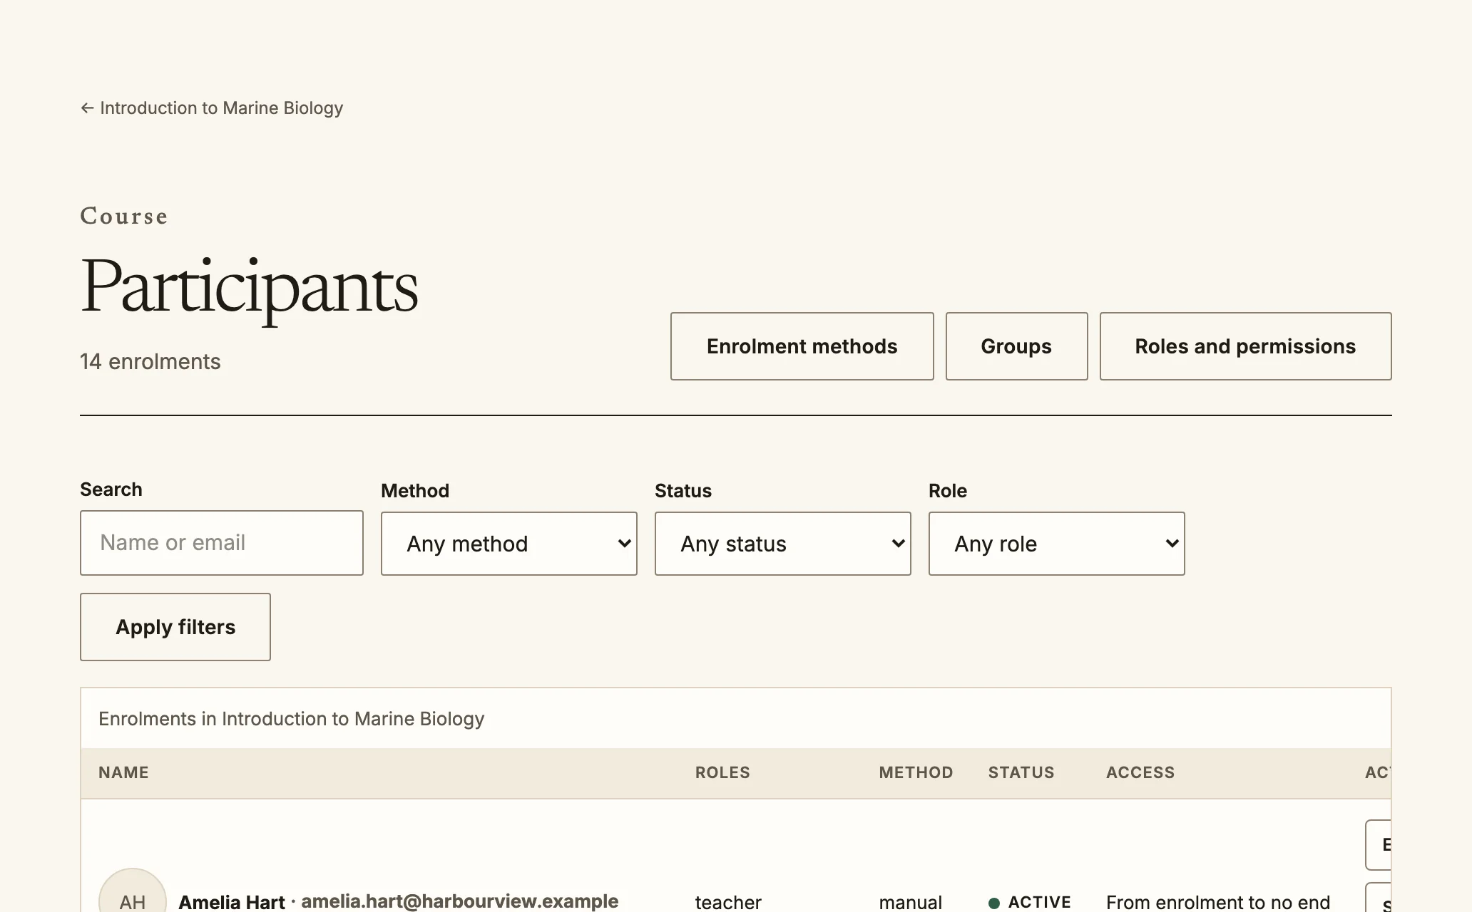Click the NAME column header
The width and height of the screenshot is (1472, 912).
pyautogui.click(x=123, y=773)
